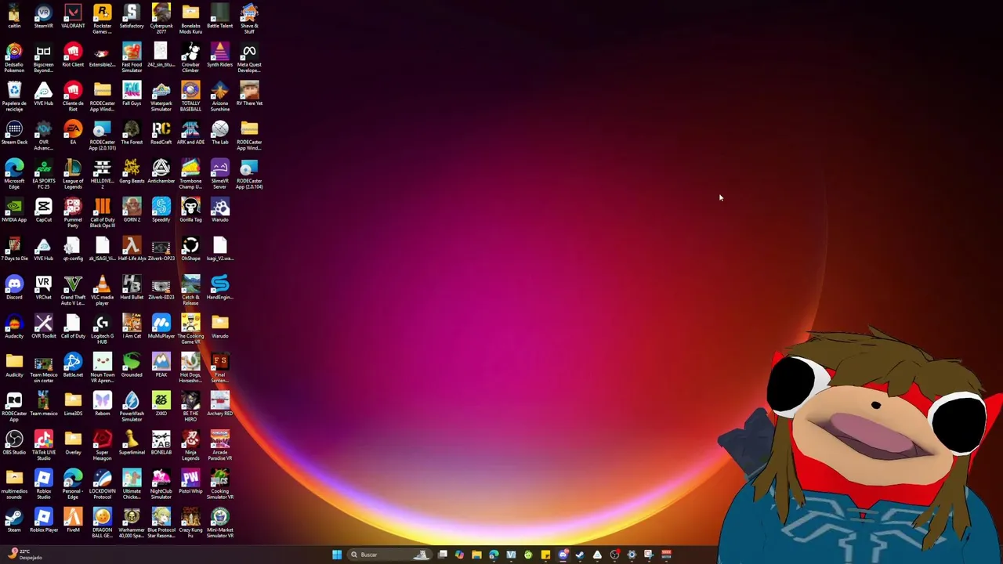Open the SlimeVR Server shortcut
The height and width of the screenshot is (564, 1003).
point(219,175)
